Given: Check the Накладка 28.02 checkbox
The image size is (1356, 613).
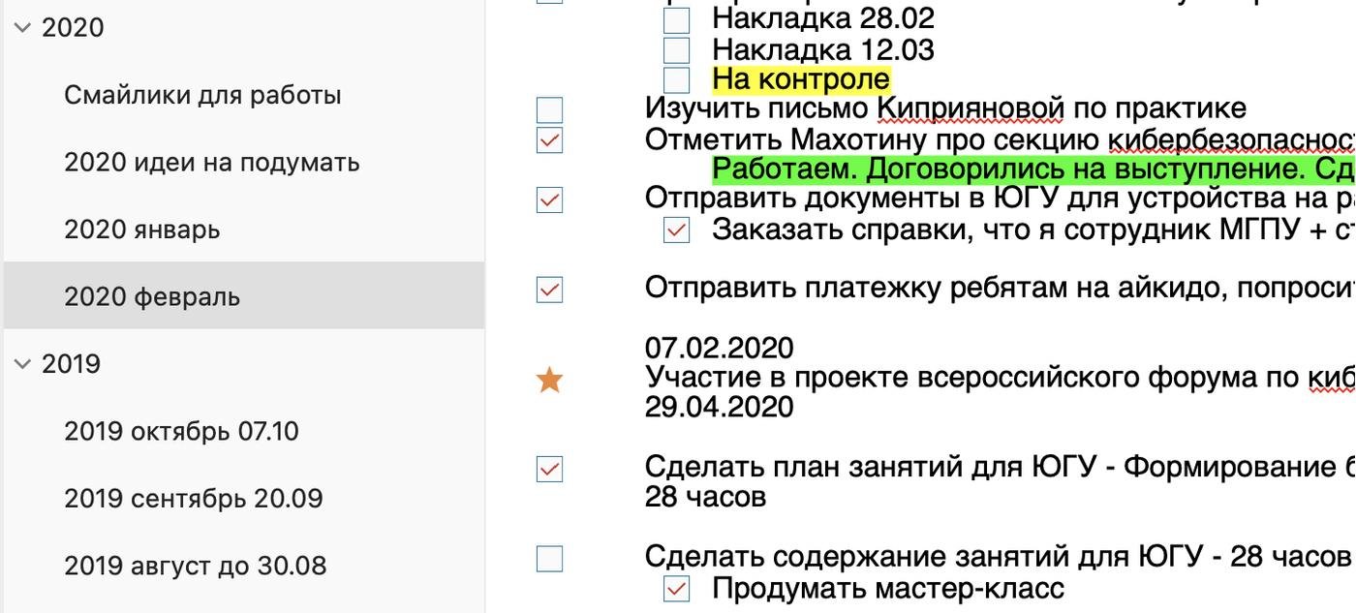Looking at the screenshot, I should tap(676, 19).
